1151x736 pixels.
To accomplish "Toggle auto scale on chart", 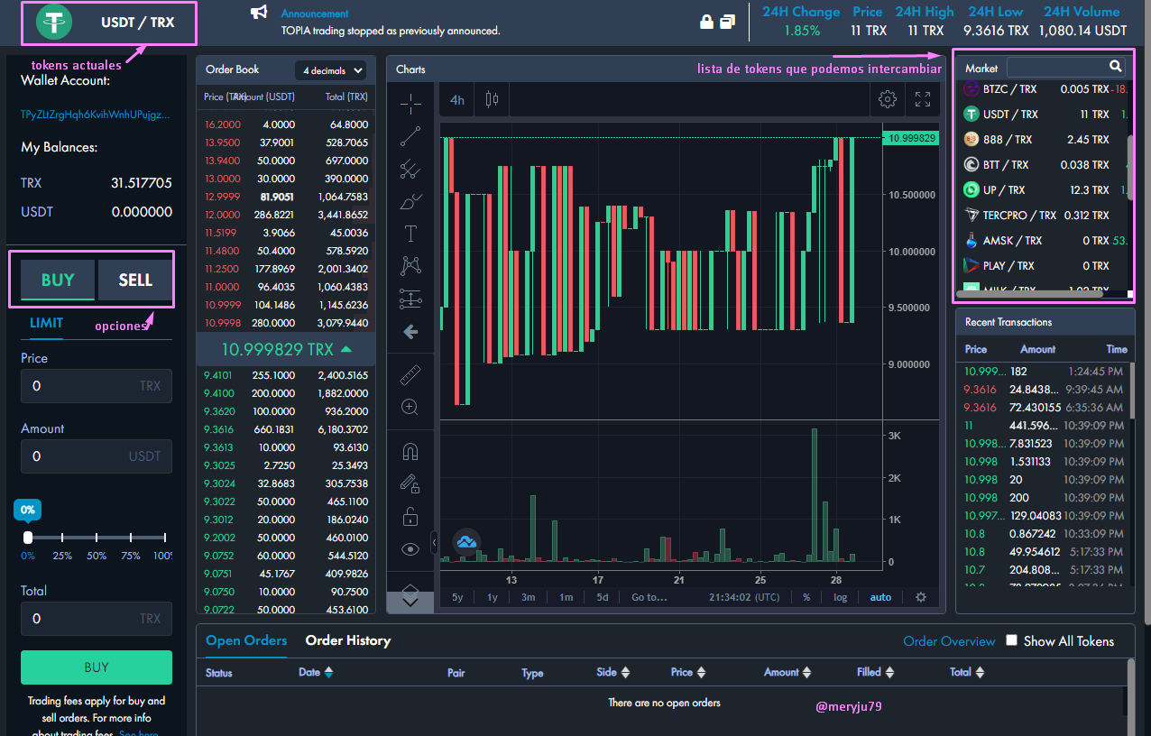I will click(880, 597).
